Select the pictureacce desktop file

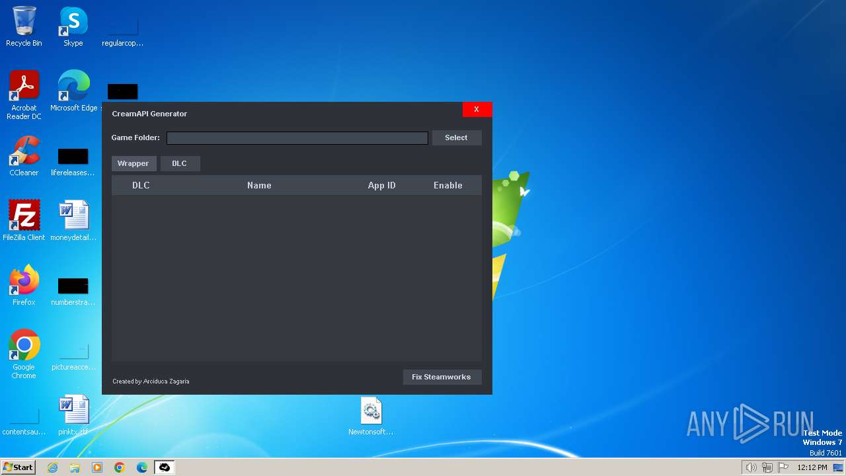click(x=73, y=356)
